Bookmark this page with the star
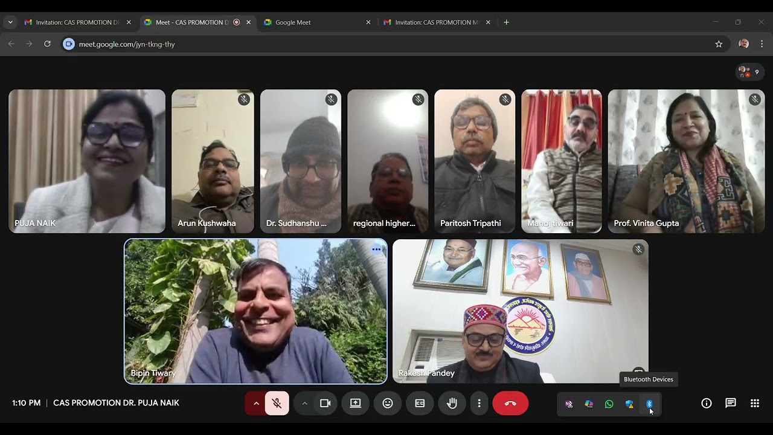773x435 pixels. coord(719,44)
